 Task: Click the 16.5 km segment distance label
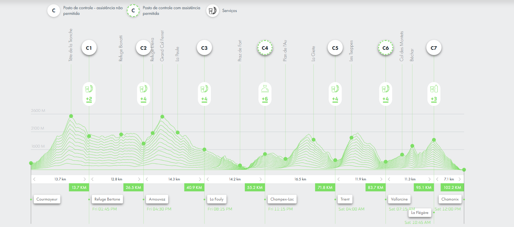tap(300, 179)
